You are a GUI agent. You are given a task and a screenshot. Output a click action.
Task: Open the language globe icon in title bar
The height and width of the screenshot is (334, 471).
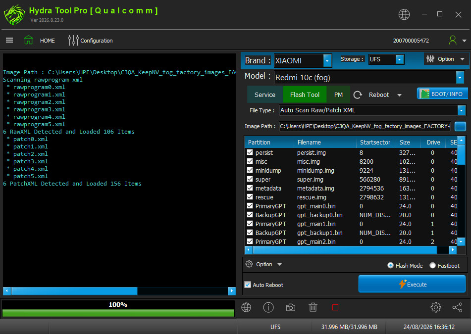(404, 14)
